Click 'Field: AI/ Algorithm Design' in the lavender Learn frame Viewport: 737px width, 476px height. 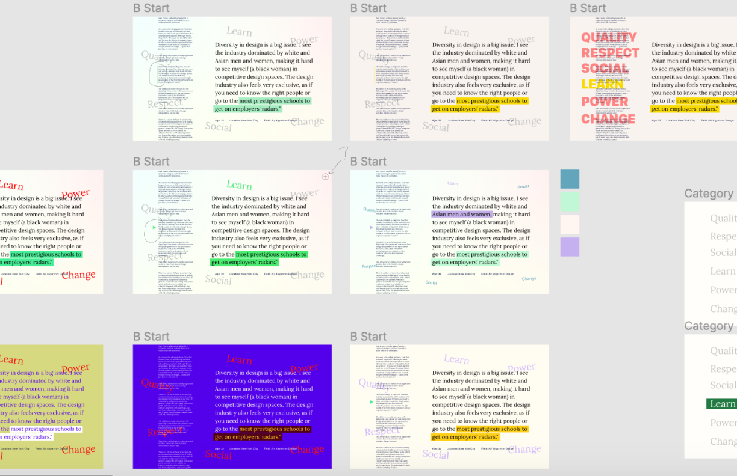coord(497,448)
